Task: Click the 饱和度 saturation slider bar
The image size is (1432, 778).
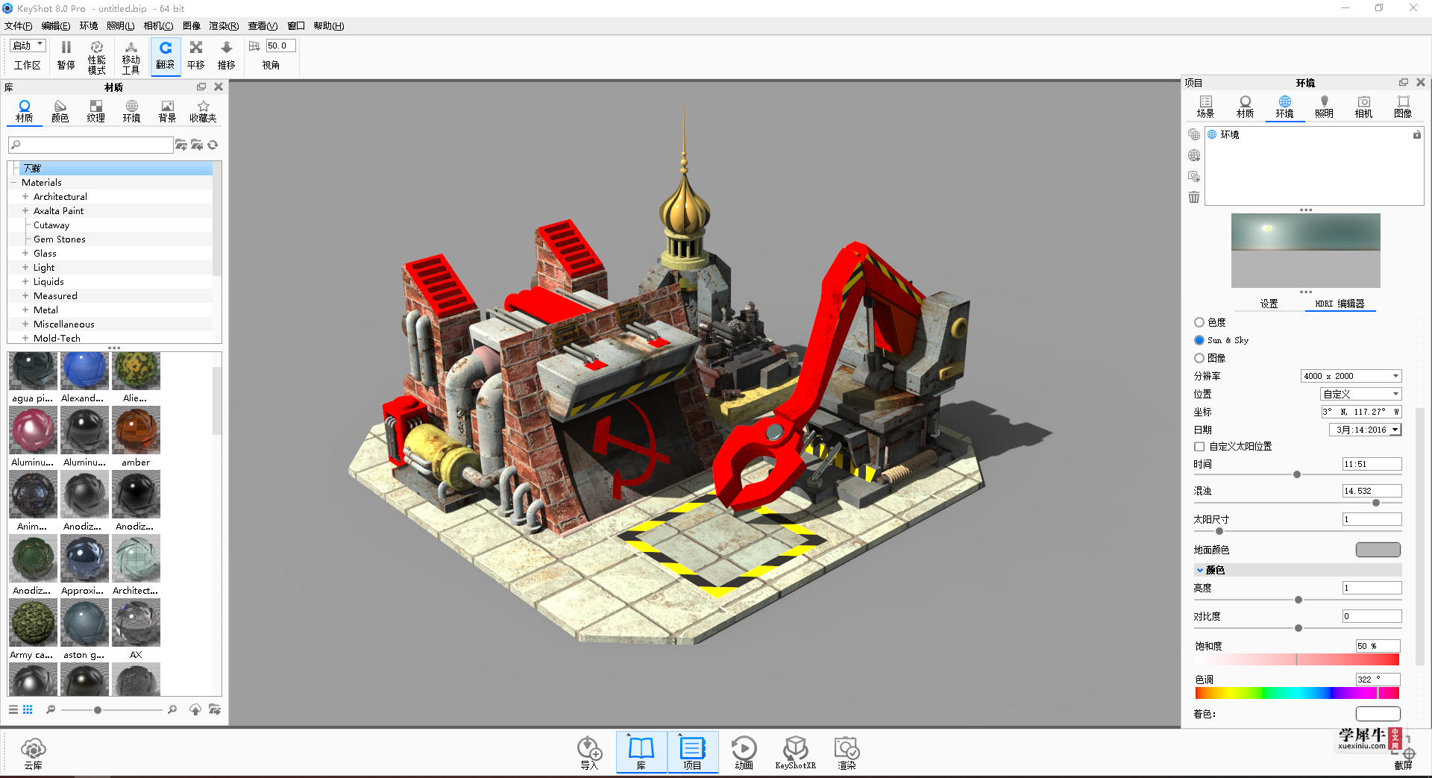Action: pos(1297,659)
